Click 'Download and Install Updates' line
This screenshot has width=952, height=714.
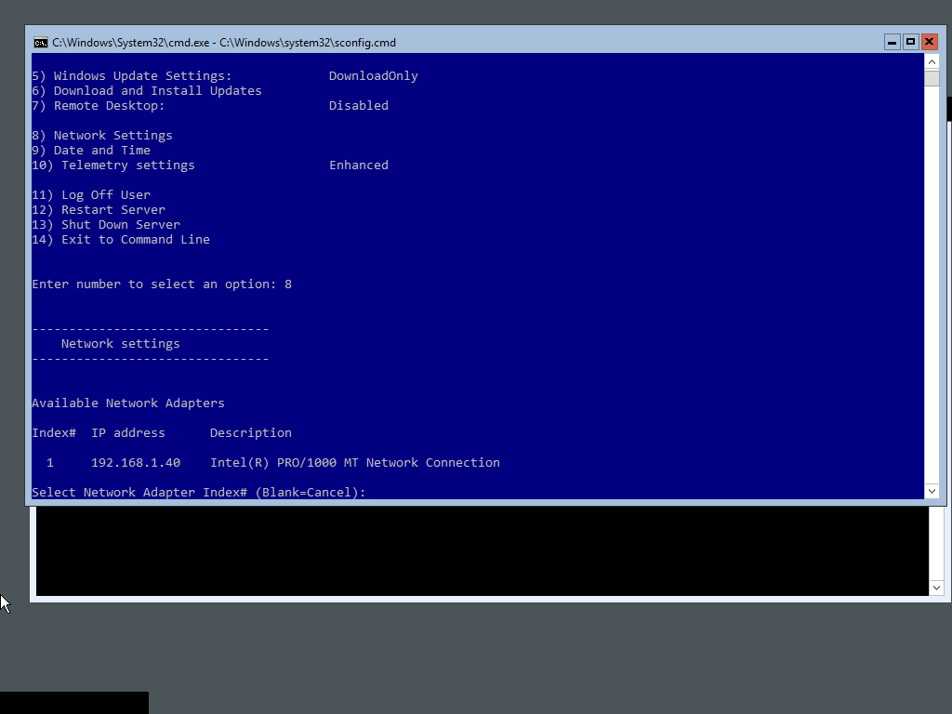[x=147, y=91]
